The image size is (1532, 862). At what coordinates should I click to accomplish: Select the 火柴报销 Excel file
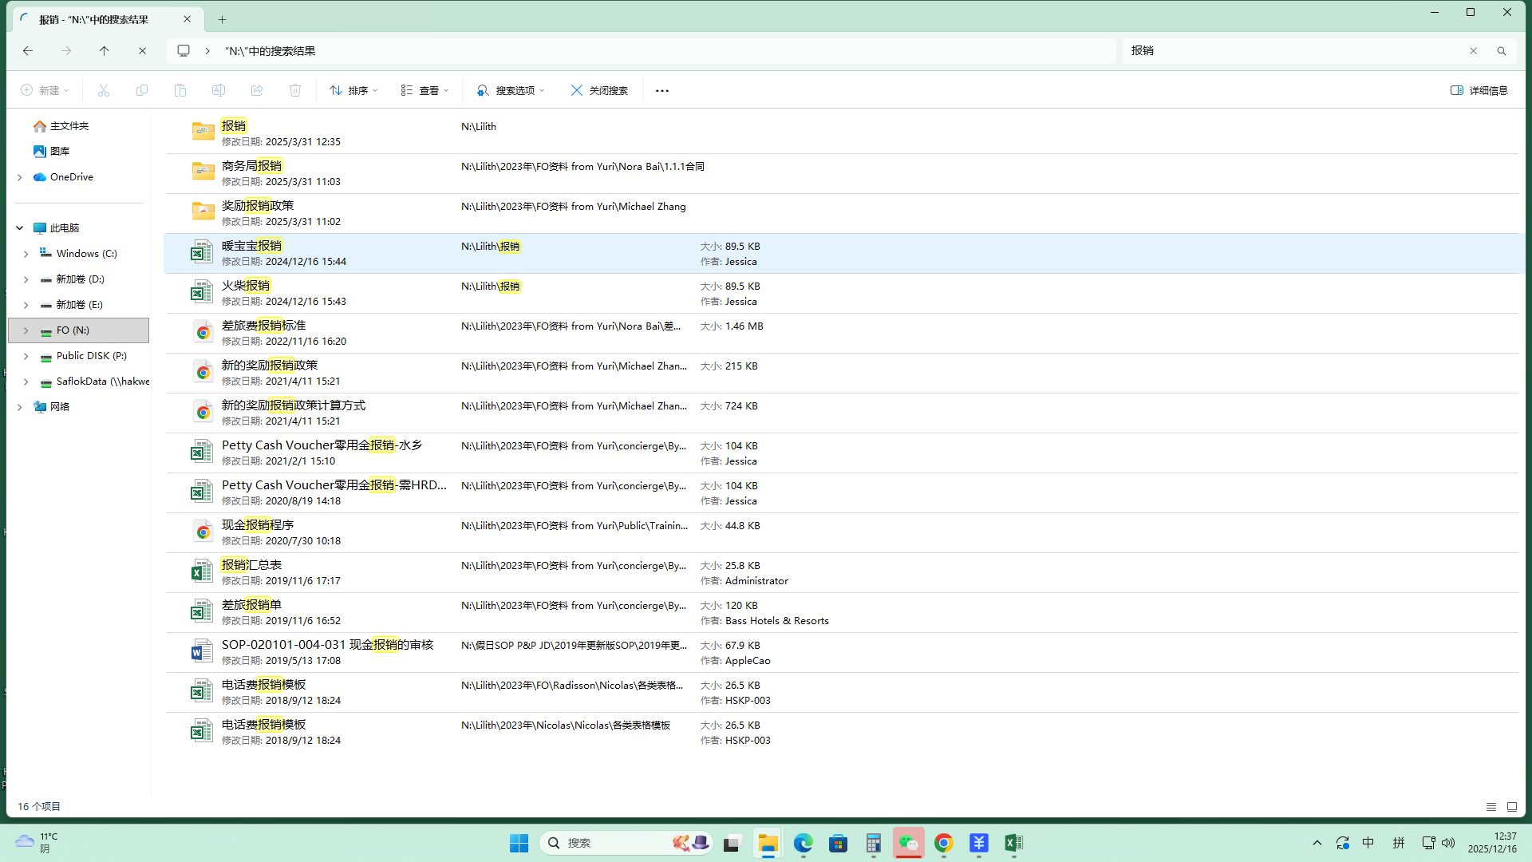(246, 286)
